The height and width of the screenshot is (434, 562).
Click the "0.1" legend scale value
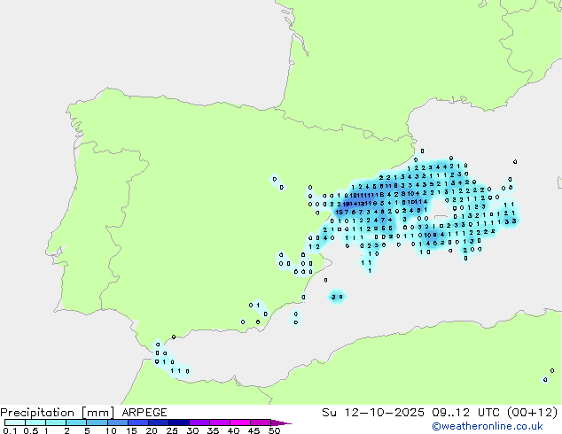tap(10, 430)
